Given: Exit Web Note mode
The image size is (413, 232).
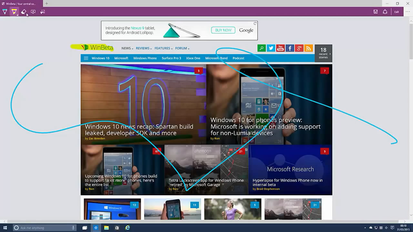Looking at the screenshot, I should [x=397, y=12].
